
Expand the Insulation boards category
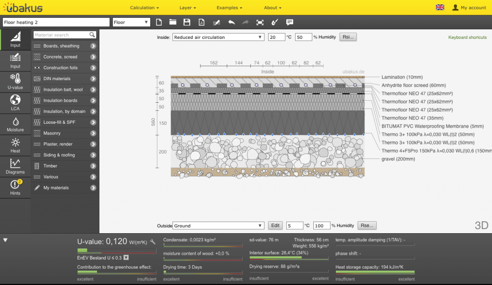[x=93, y=100]
